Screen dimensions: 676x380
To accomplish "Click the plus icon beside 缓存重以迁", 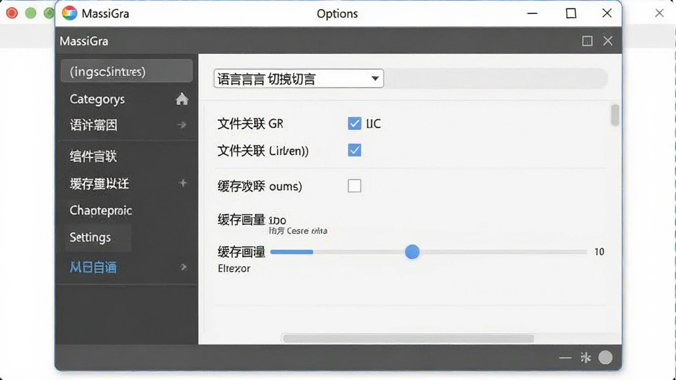I will coord(183,183).
